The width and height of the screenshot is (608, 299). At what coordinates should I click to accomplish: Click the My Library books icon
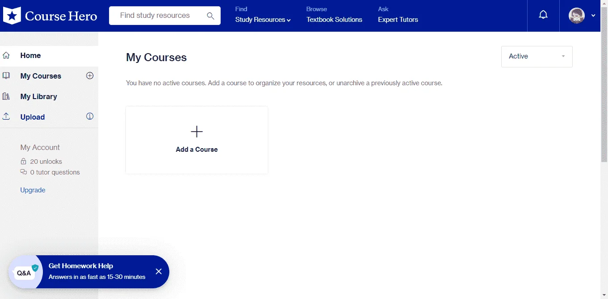tap(6, 96)
